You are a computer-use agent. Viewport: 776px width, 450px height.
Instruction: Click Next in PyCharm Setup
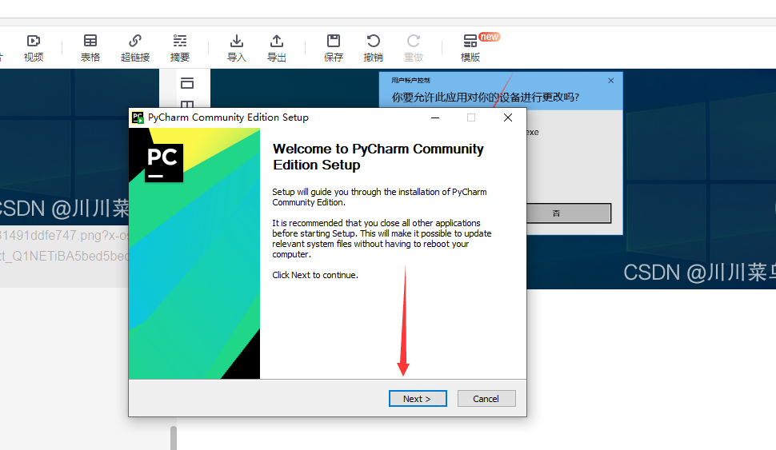[418, 399]
